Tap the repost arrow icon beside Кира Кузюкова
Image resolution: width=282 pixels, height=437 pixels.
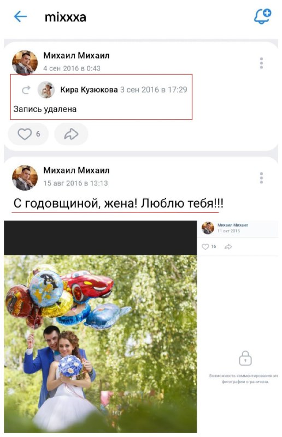pyautogui.click(x=26, y=90)
